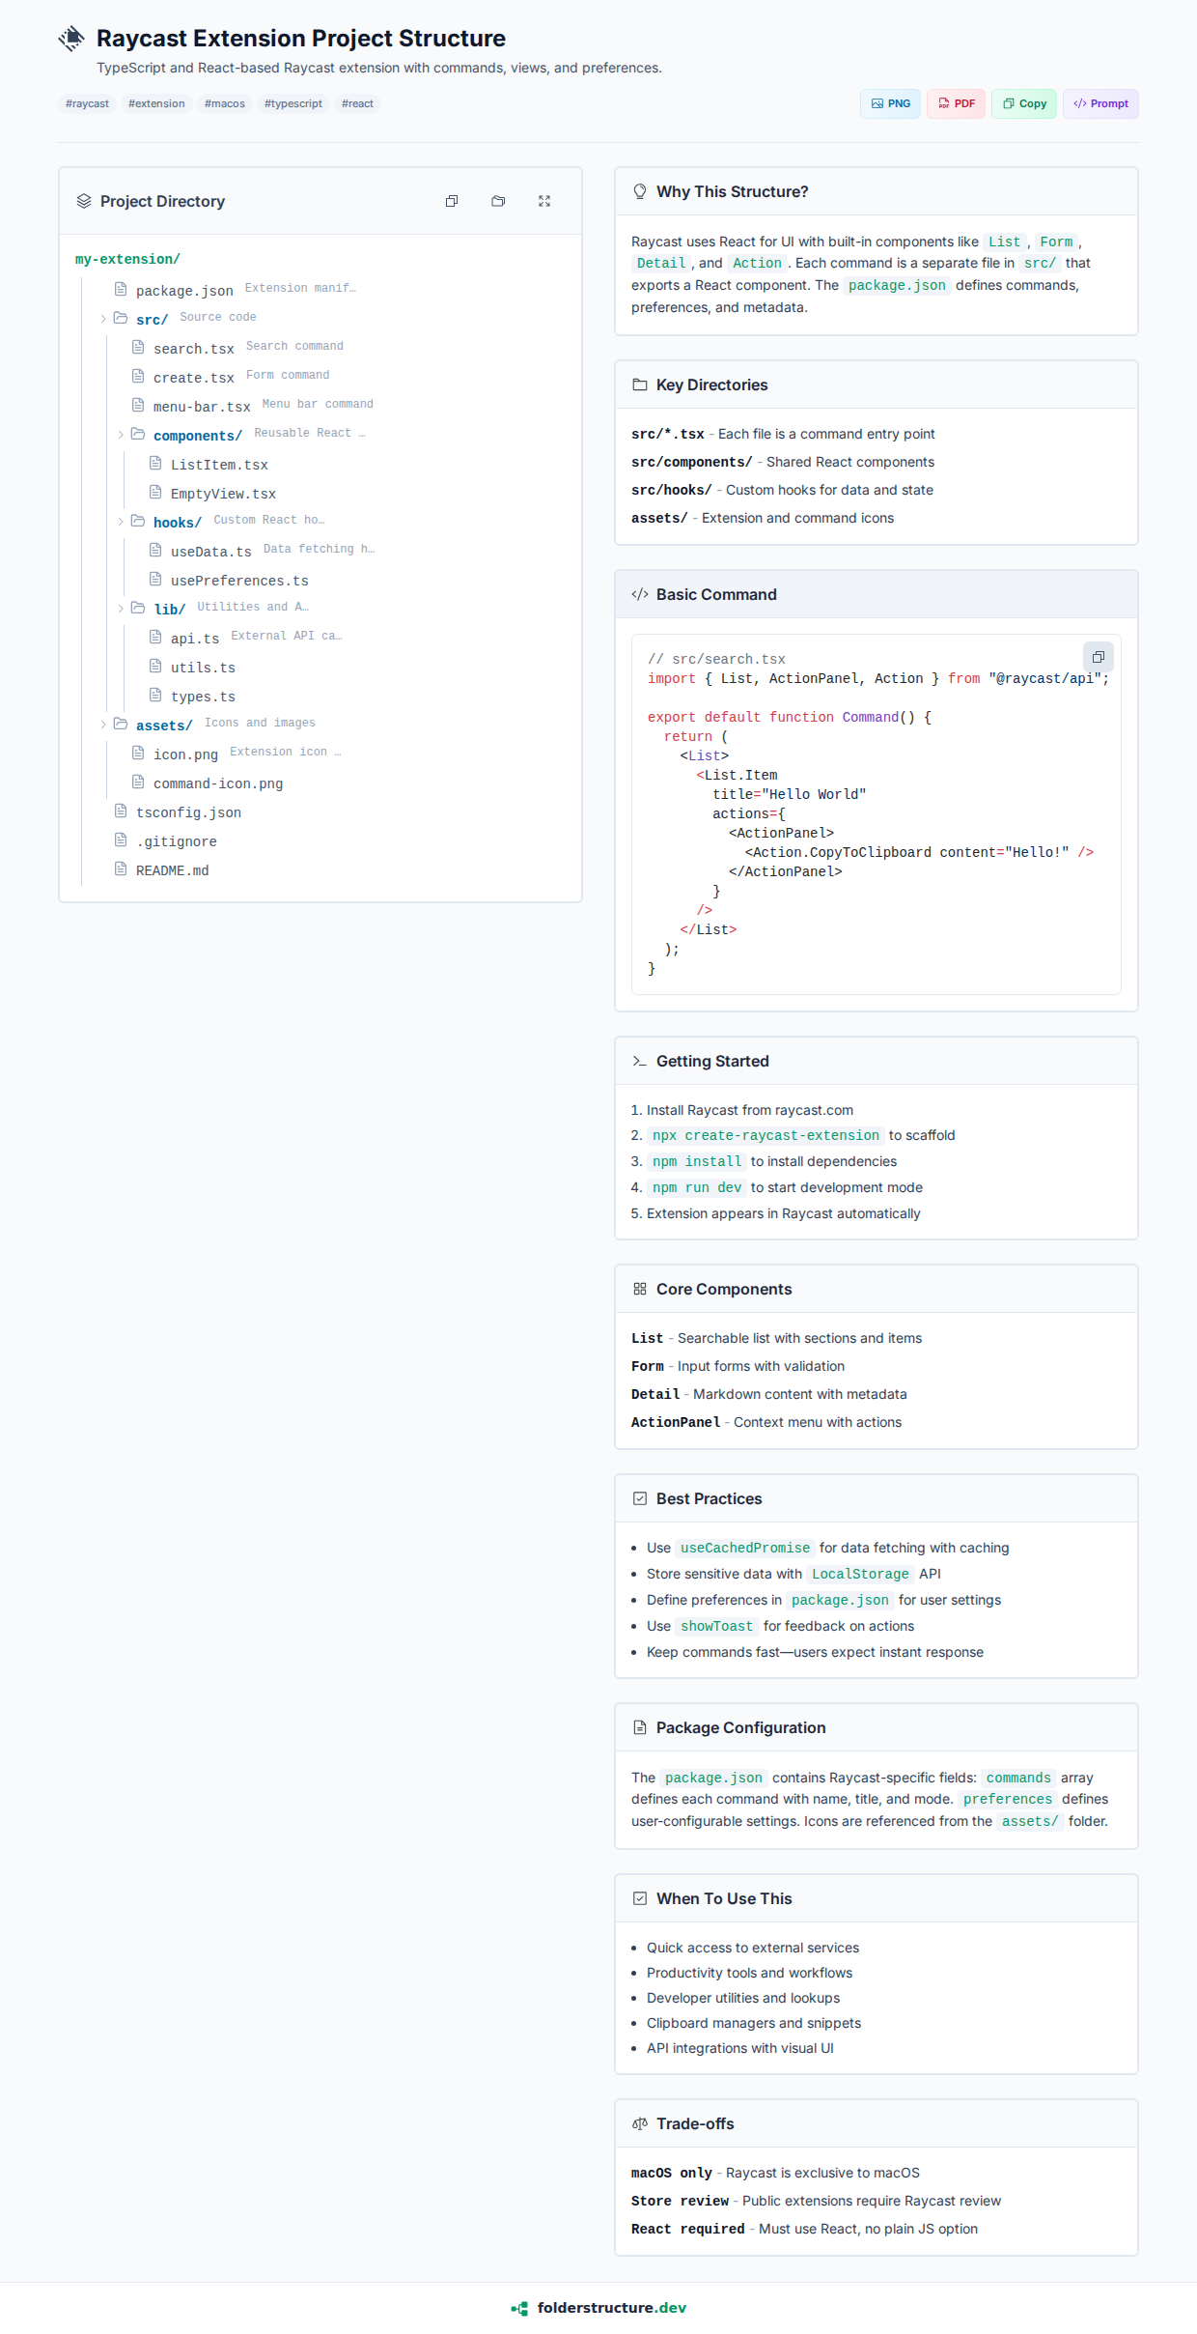Click the file icon beside tsconfig.json
The image size is (1197, 2334).
point(121,811)
